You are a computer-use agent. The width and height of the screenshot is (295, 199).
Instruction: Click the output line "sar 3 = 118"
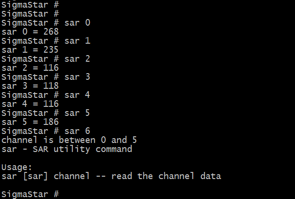(29, 85)
